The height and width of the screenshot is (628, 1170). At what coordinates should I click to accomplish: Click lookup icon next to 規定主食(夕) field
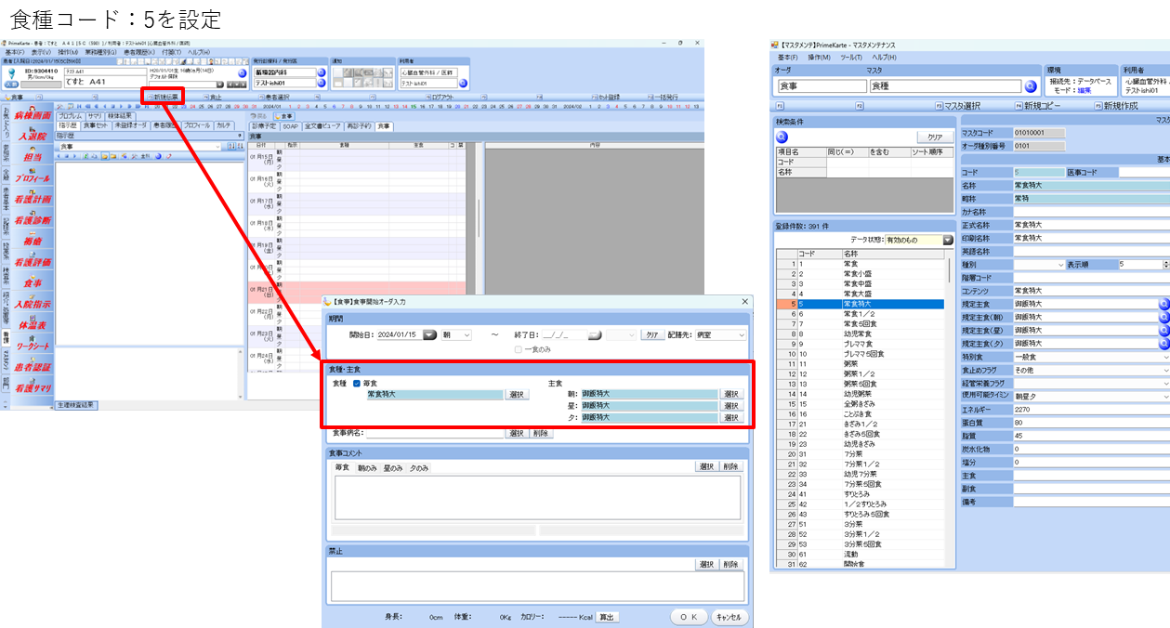point(1163,343)
